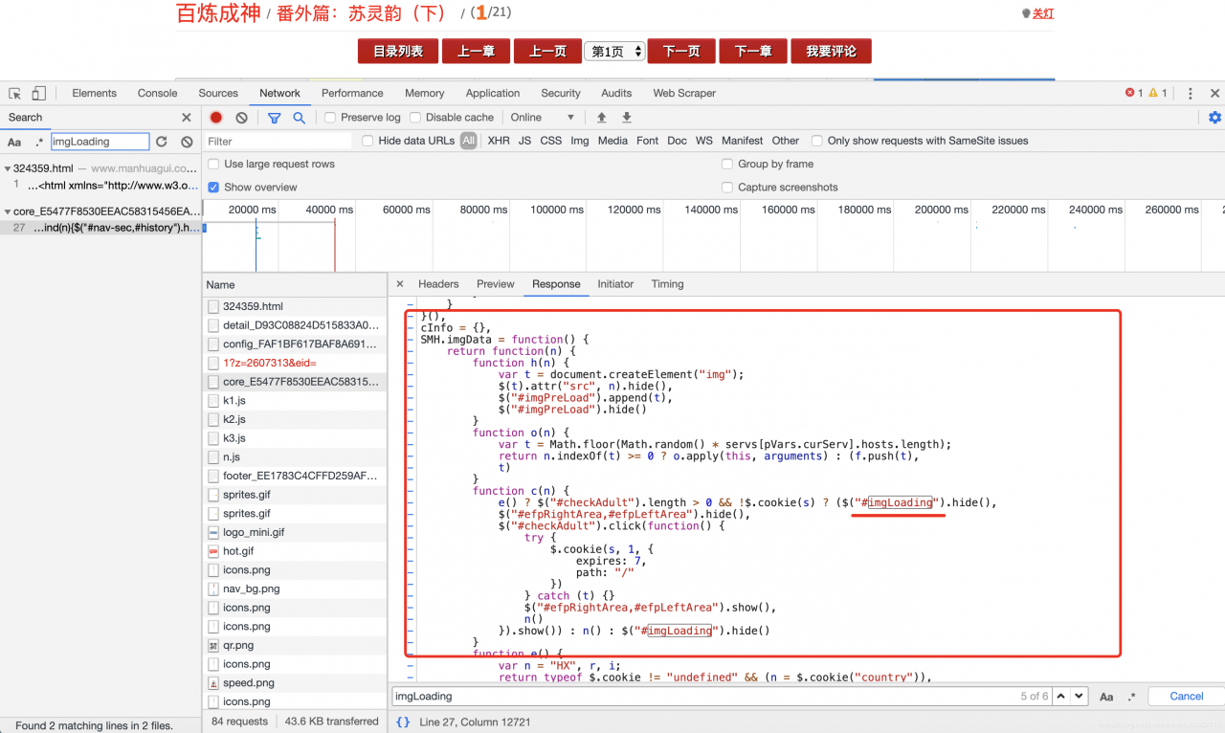
Task: Cancel the response find bar
Action: pyautogui.click(x=1186, y=696)
